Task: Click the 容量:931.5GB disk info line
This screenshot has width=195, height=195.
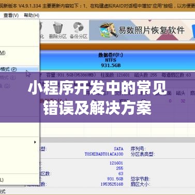Action: pyautogui.click(x=71, y=75)
